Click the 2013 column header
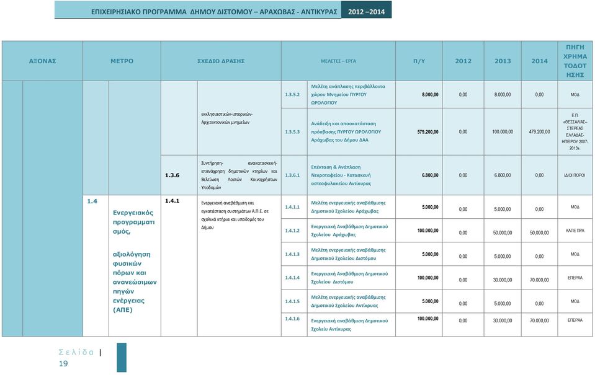 coord(503,61)
